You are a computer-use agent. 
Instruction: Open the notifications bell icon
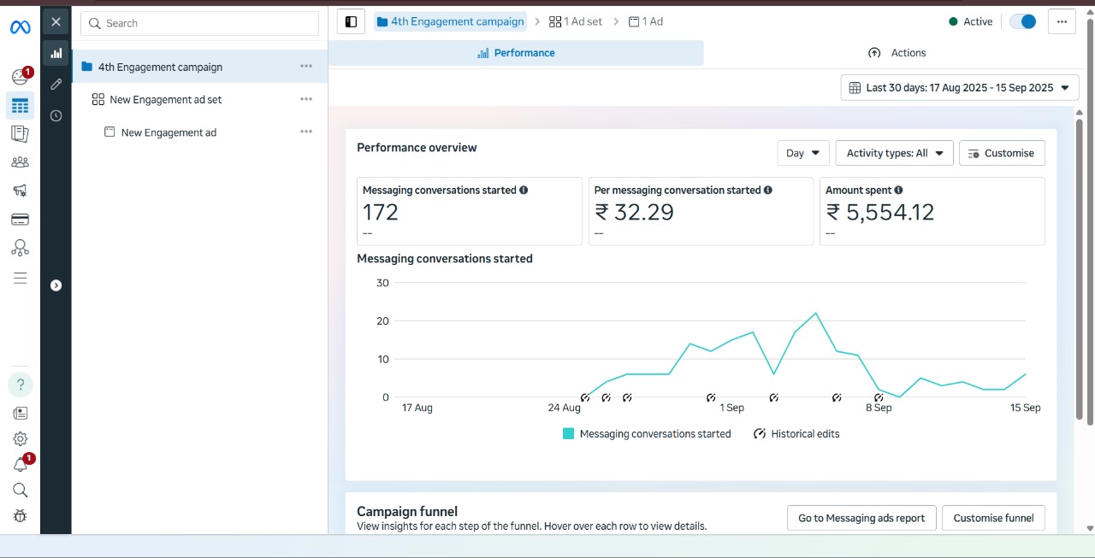(20, 464)
